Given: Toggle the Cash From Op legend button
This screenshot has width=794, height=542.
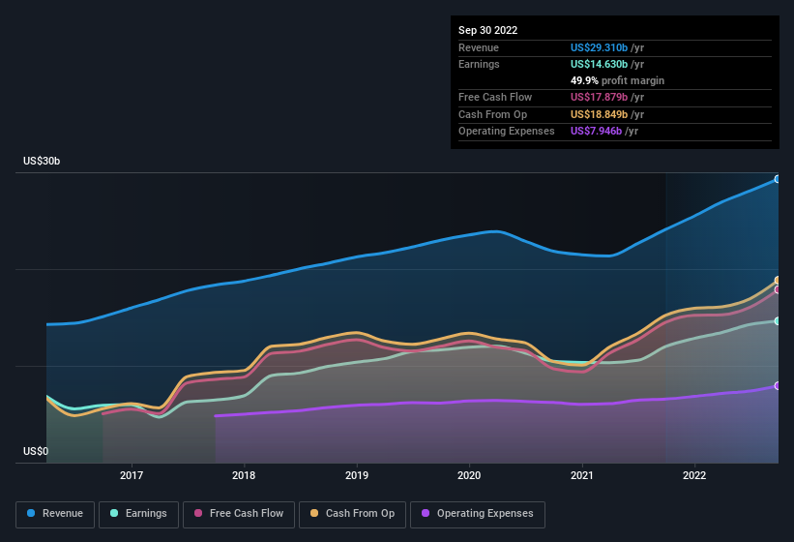Looking at the screenshot, I should point(352,514).
